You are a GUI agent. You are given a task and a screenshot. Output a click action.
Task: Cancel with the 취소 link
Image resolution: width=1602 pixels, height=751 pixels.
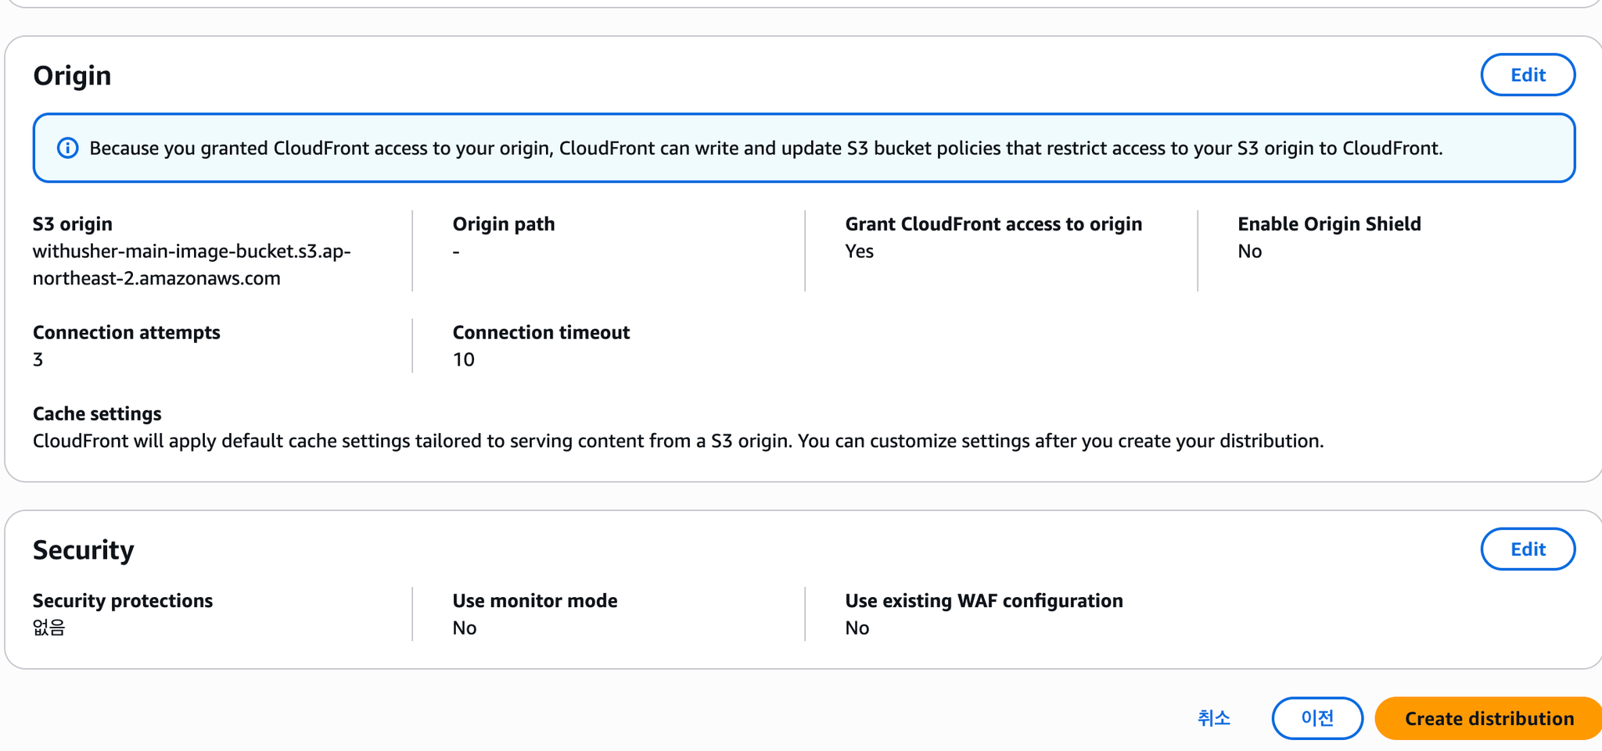coord(1214,718)
